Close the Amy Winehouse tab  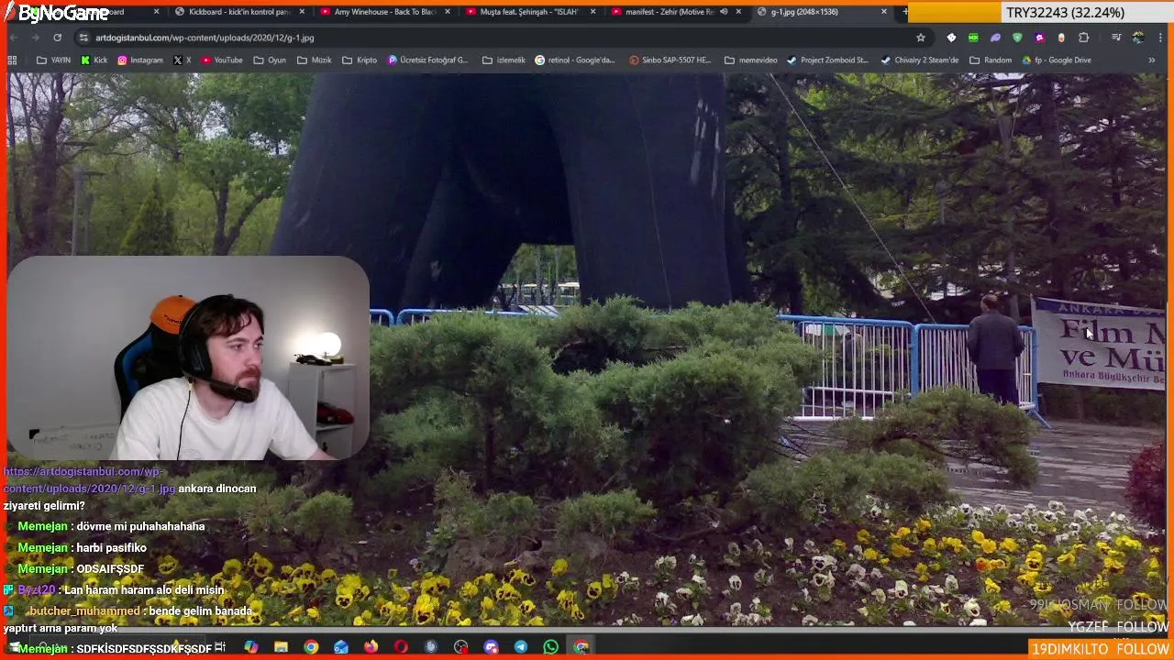click(448, 12)
